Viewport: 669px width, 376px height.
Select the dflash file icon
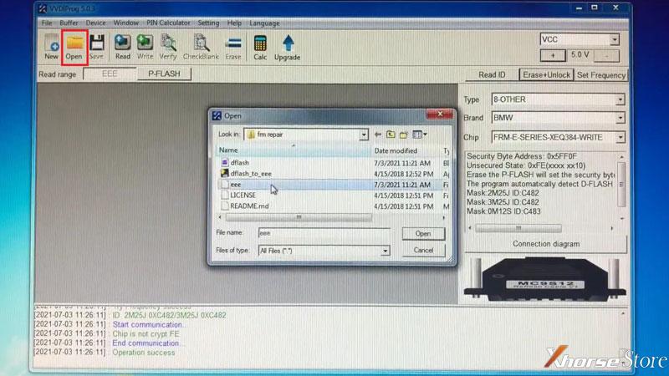click(225, 162)
